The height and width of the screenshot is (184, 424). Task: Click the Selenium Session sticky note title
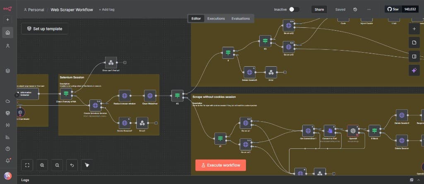72,77
